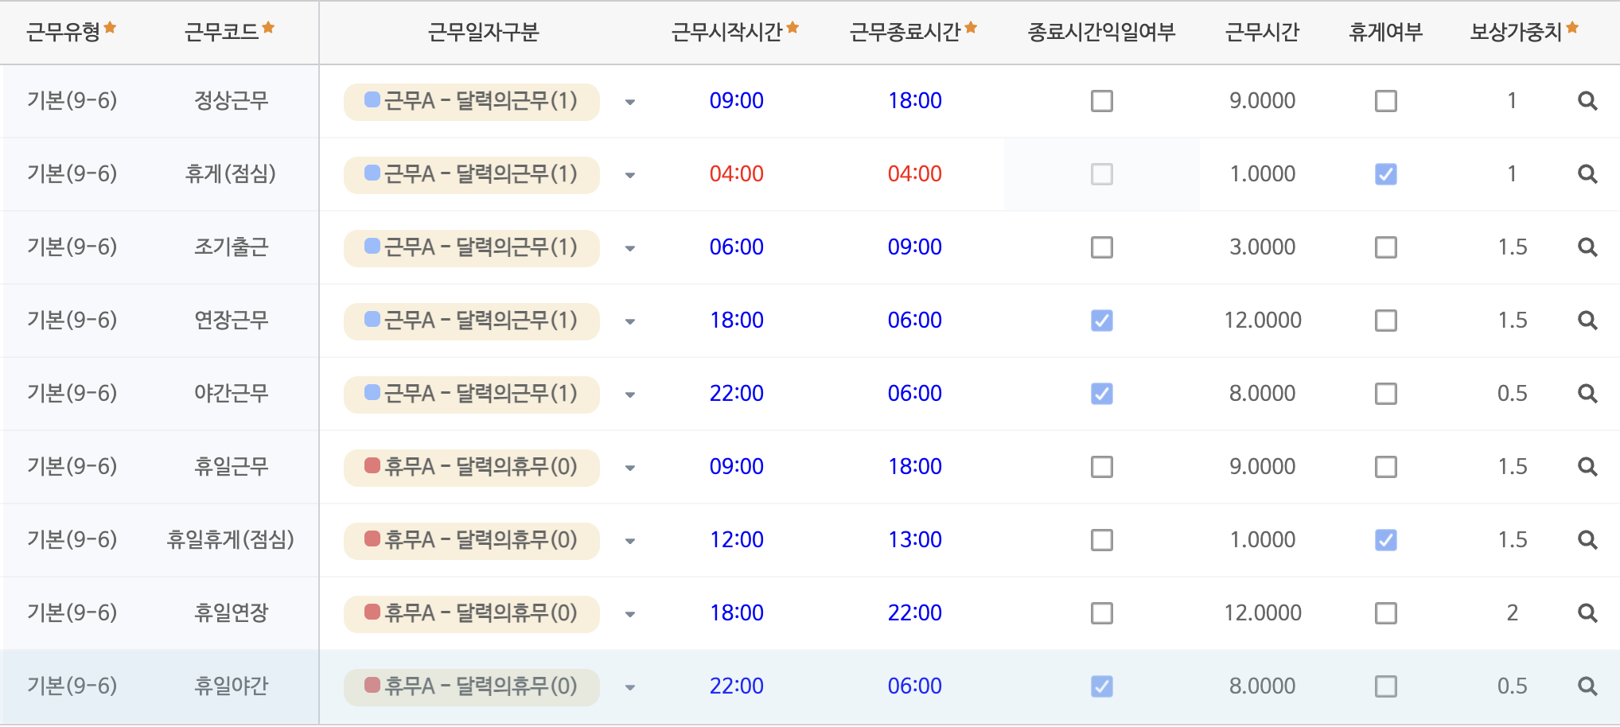1620x727 pixels.
Task: Open 근무일자구분 dropdown arrow in 휴일근무 row
Action: (630, 468)
